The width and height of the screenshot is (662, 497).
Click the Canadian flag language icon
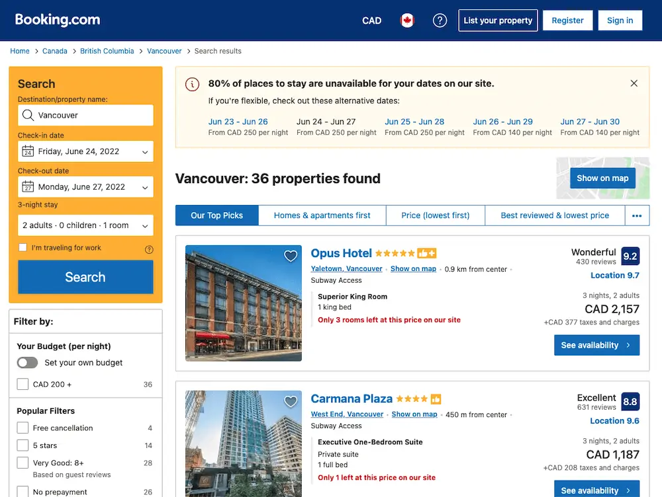coord(407,20)
